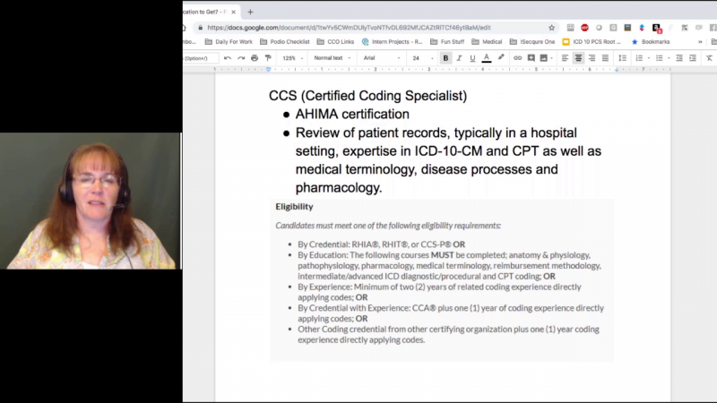
Task: Open the Fun Stuff bookmark folder
Action: coord(447,41)
